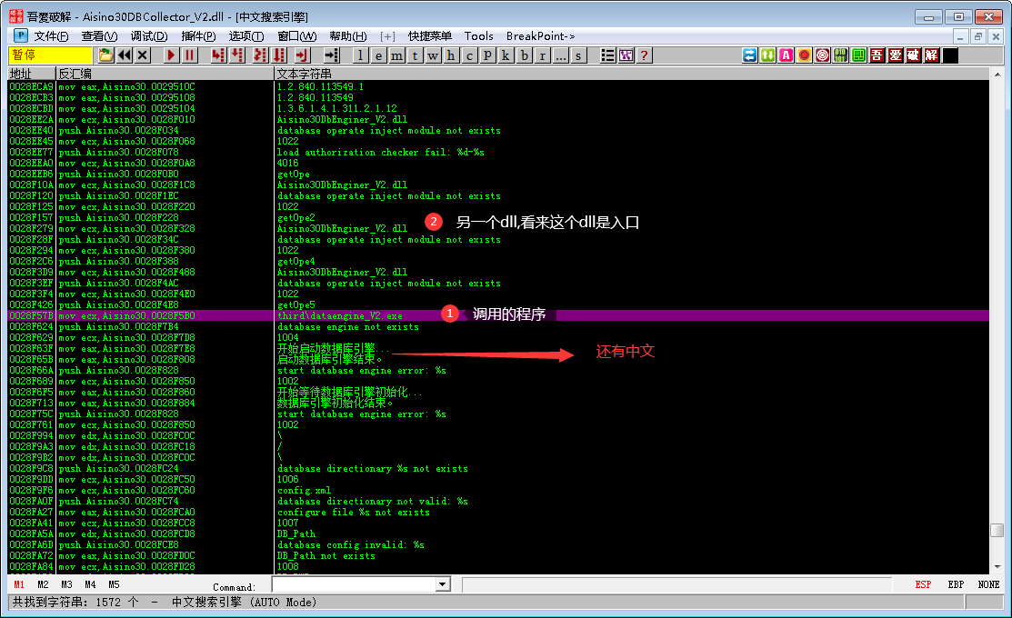Open the 调试(D) menu
This screenshot has height=618, width=1012.
pyautogui.click(x=149, y=35)
